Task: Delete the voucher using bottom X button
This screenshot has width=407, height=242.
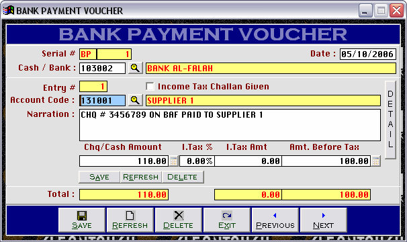Action: tap(179, 220)
